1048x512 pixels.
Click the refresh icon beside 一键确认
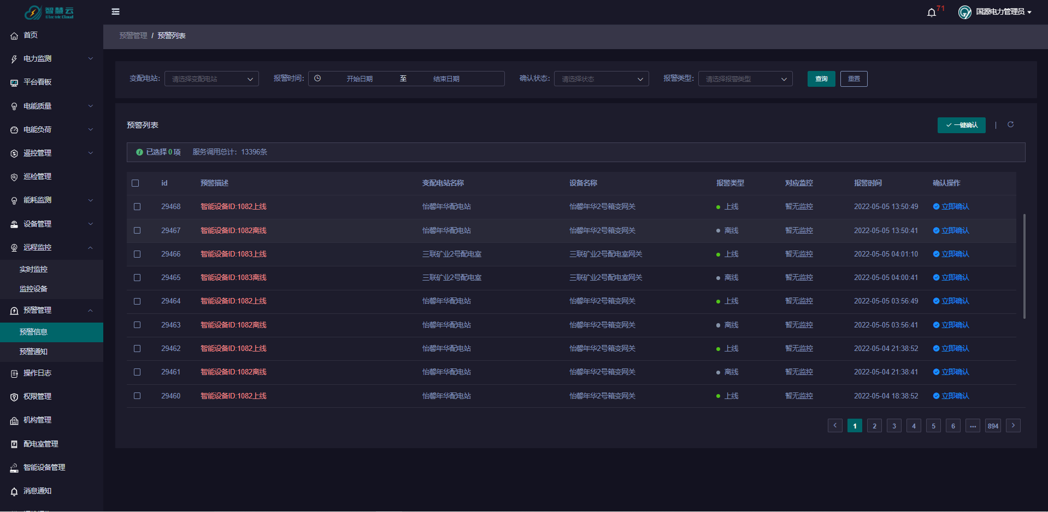[x=1010, y=125]
